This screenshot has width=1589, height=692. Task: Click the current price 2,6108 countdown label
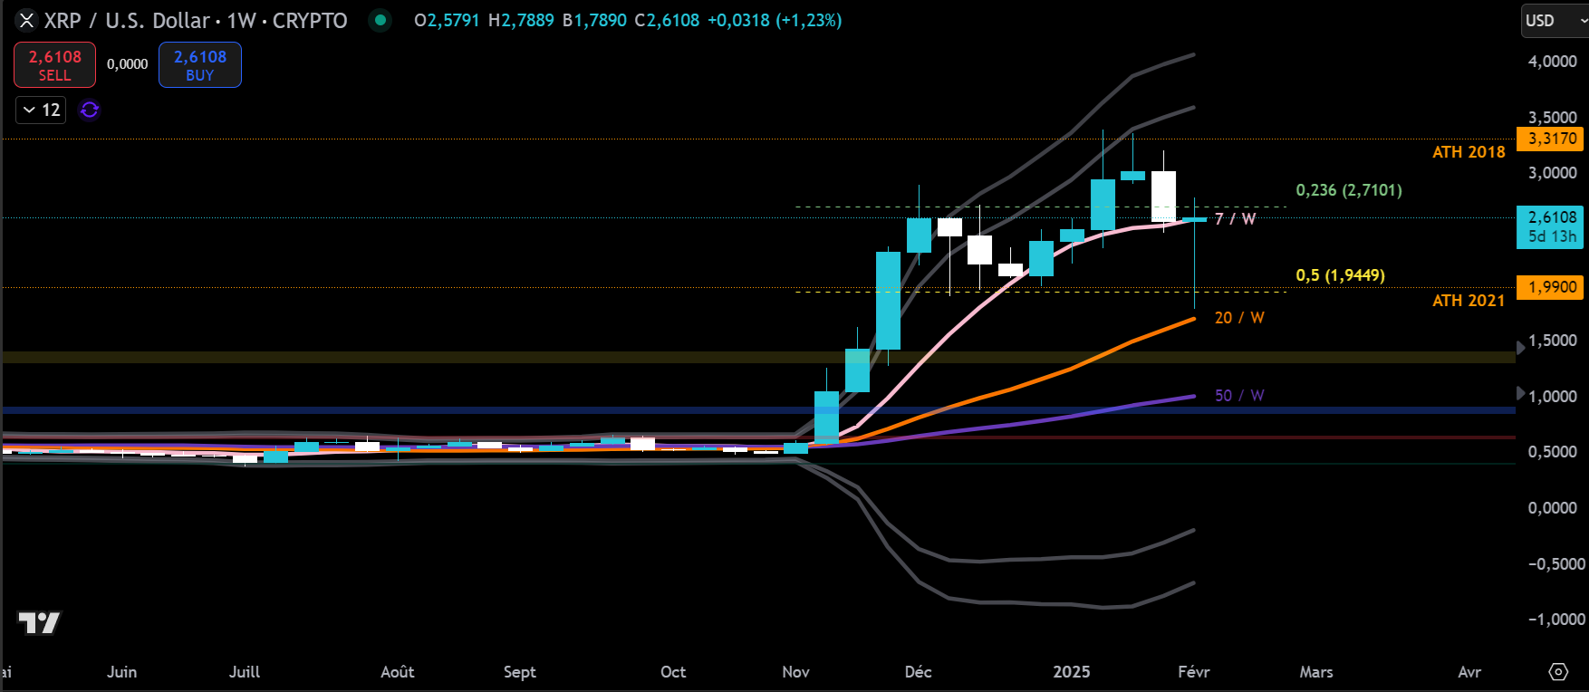pos(1552,226)
